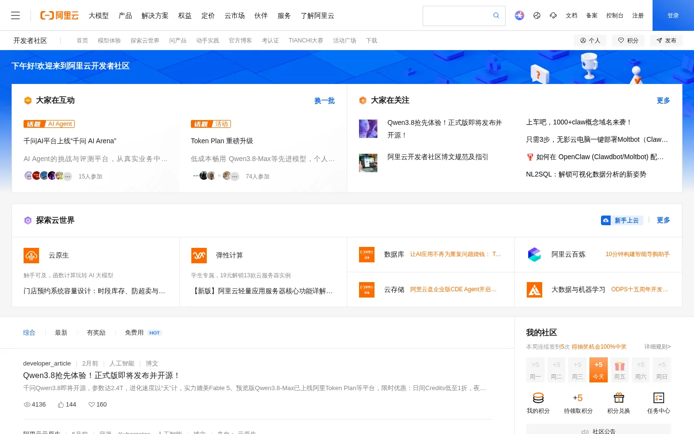Open 详细规则 link in 我的社区
Viewport: 694px width, 434px height.
pyautogui.click(x=657, y=347)
